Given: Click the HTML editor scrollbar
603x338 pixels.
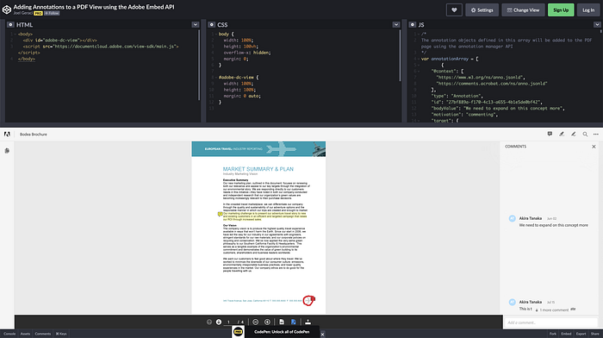Looking at the screenshot, I should [x=199, y=65].
